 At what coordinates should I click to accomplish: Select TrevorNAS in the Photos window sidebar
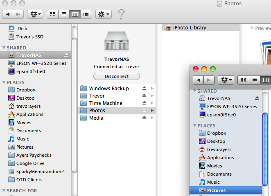[x=36, y=55]
